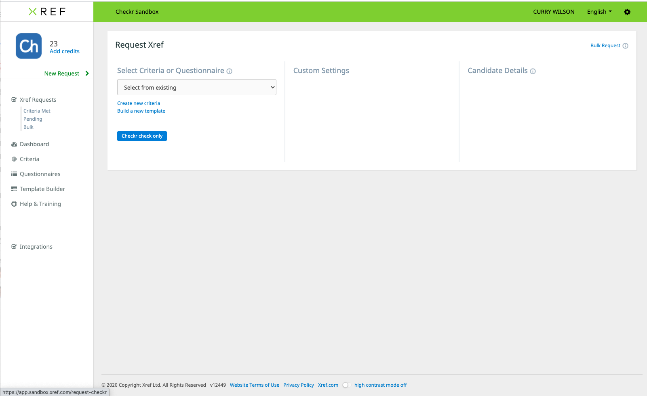The height and width of the screenshot is (396, 647).
Task: Click the Questionnaires list icon
Action: tap(14, 174)
